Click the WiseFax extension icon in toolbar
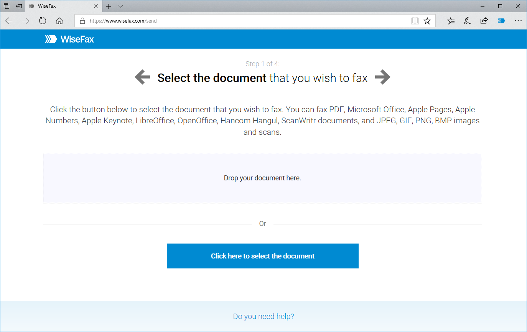 click(501, 21)
